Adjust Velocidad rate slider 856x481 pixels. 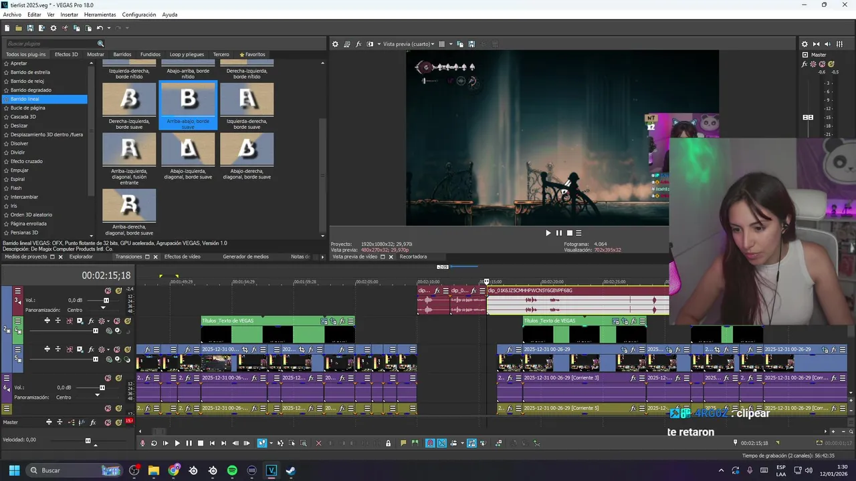[88, 440]
